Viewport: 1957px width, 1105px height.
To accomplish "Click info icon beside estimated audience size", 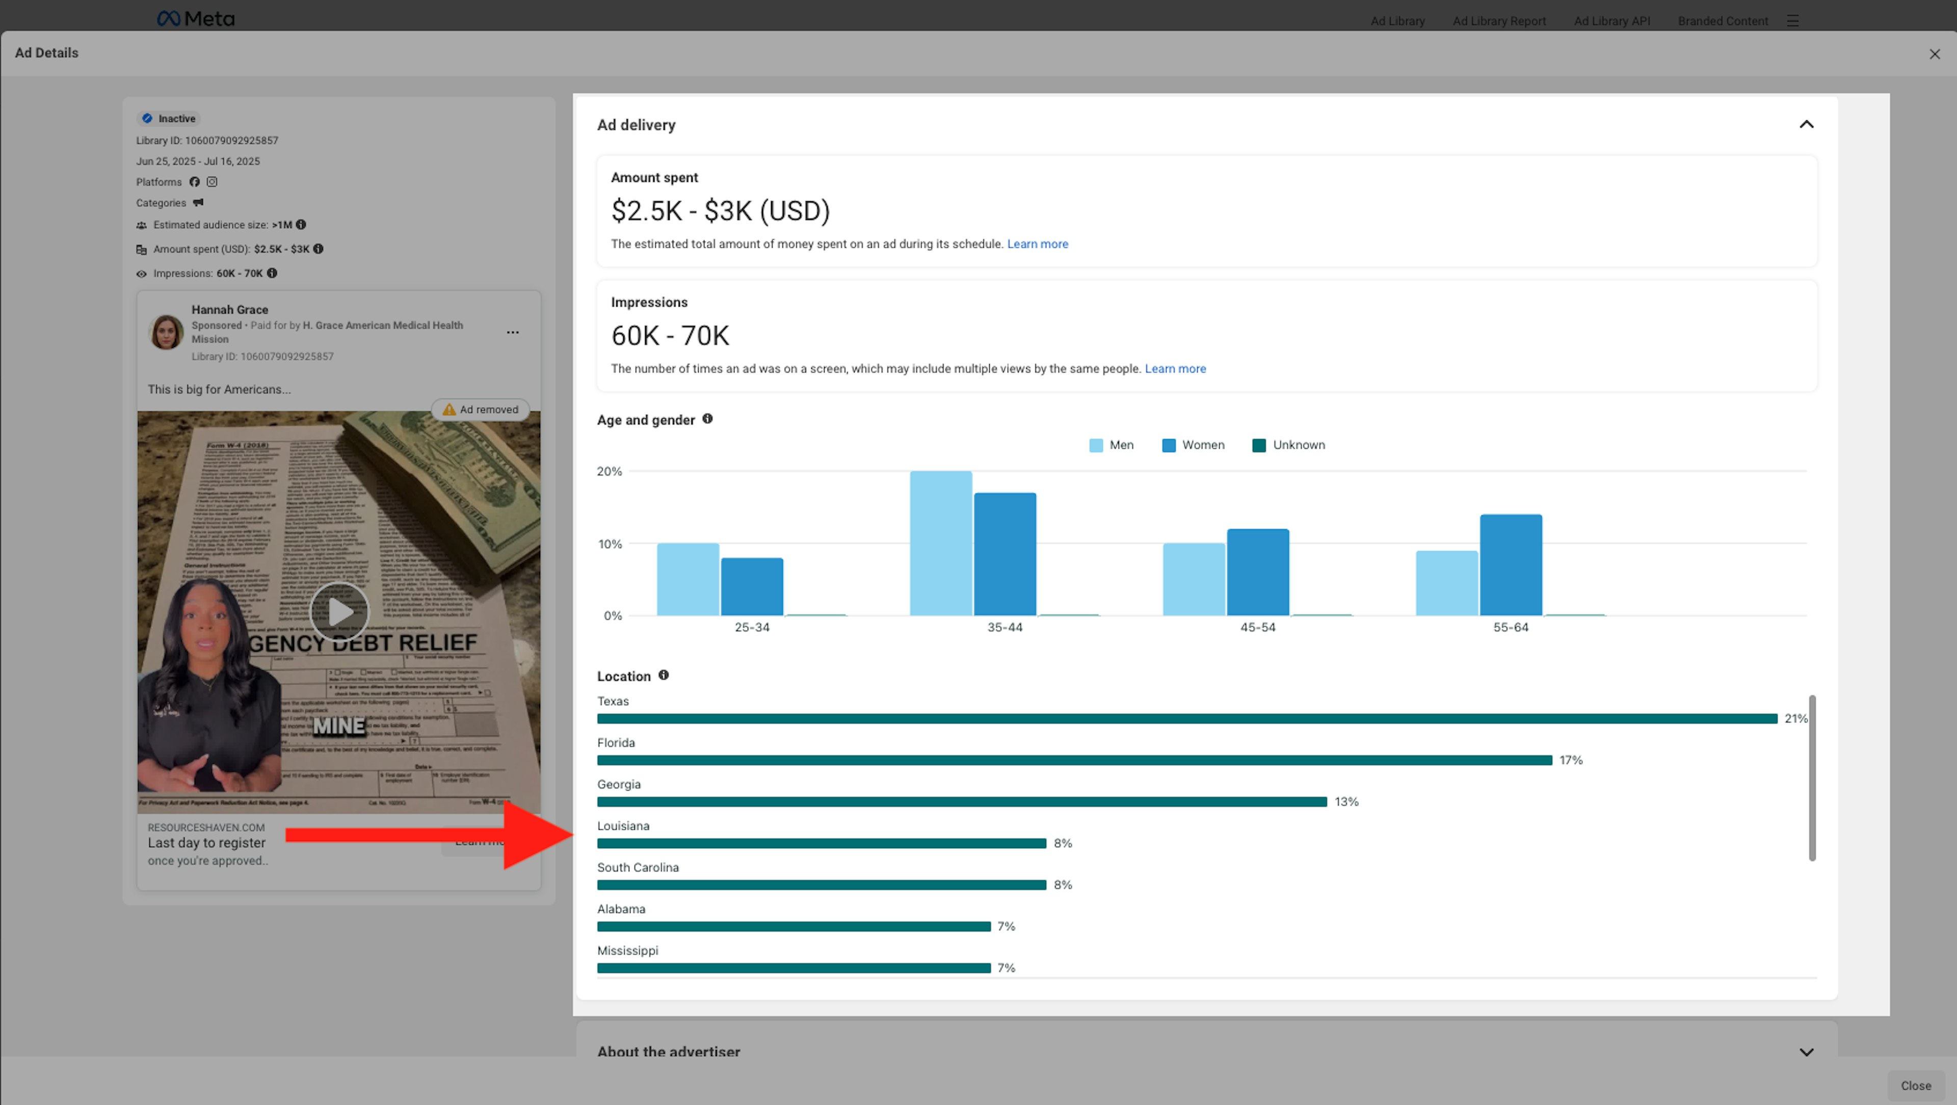I will coord(301,225).
